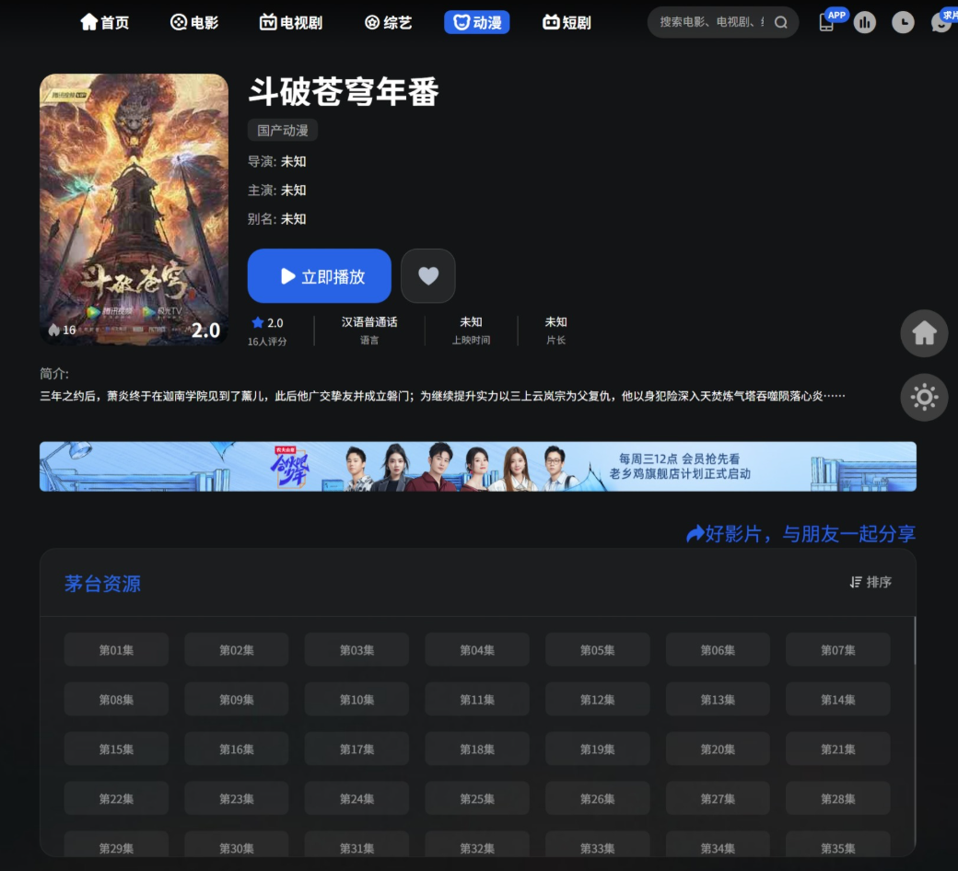
Task: Open watch history clock icon
Action: point(903,23)
